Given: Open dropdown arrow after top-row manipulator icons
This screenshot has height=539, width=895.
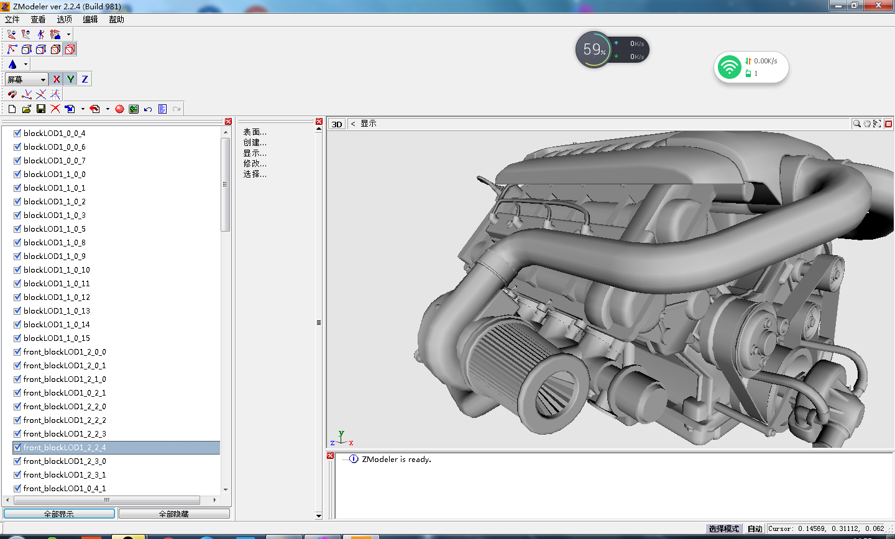Looking at the screenshot, I should pyautogui.click(x=68, y=34).
